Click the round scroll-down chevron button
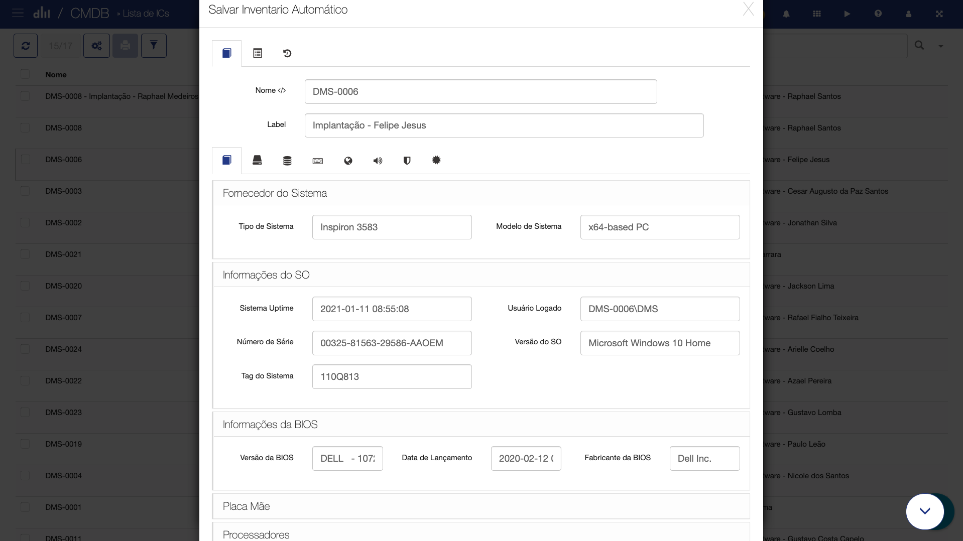Viewport: 963px width, 541px height. (925, 511)
